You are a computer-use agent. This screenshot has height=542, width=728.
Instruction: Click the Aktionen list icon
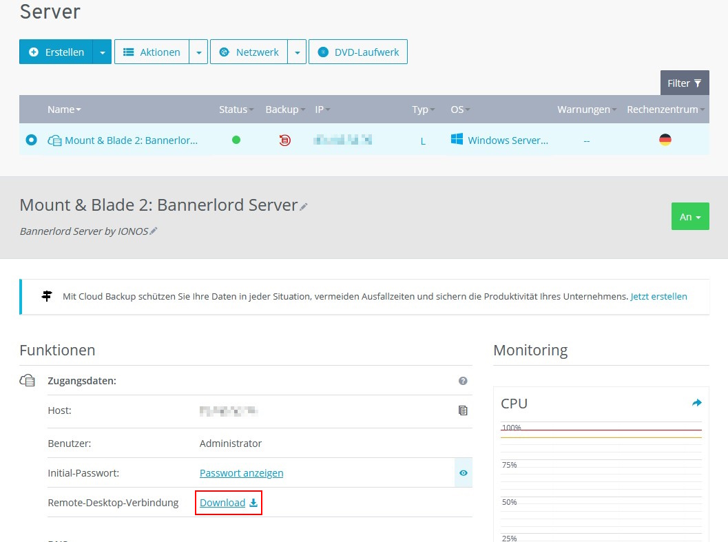(128, 52)
